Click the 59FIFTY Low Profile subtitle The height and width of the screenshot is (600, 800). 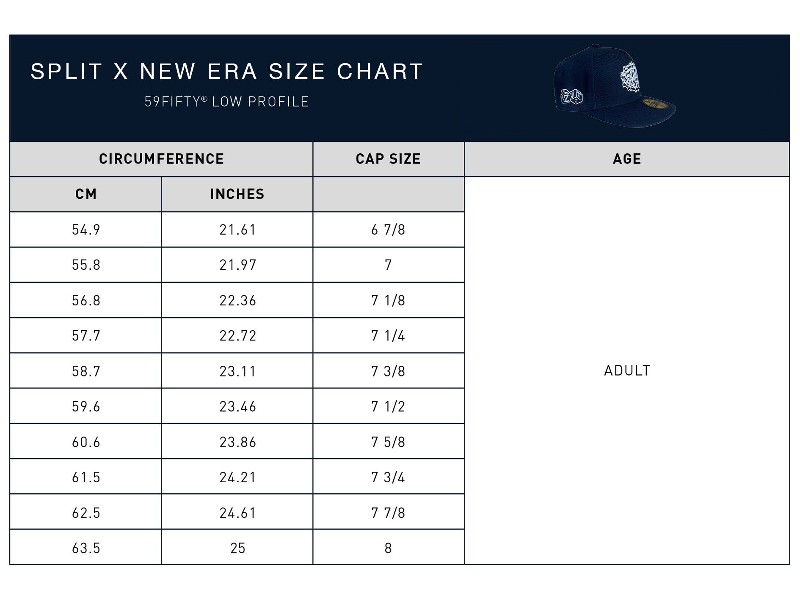[227, 102]
